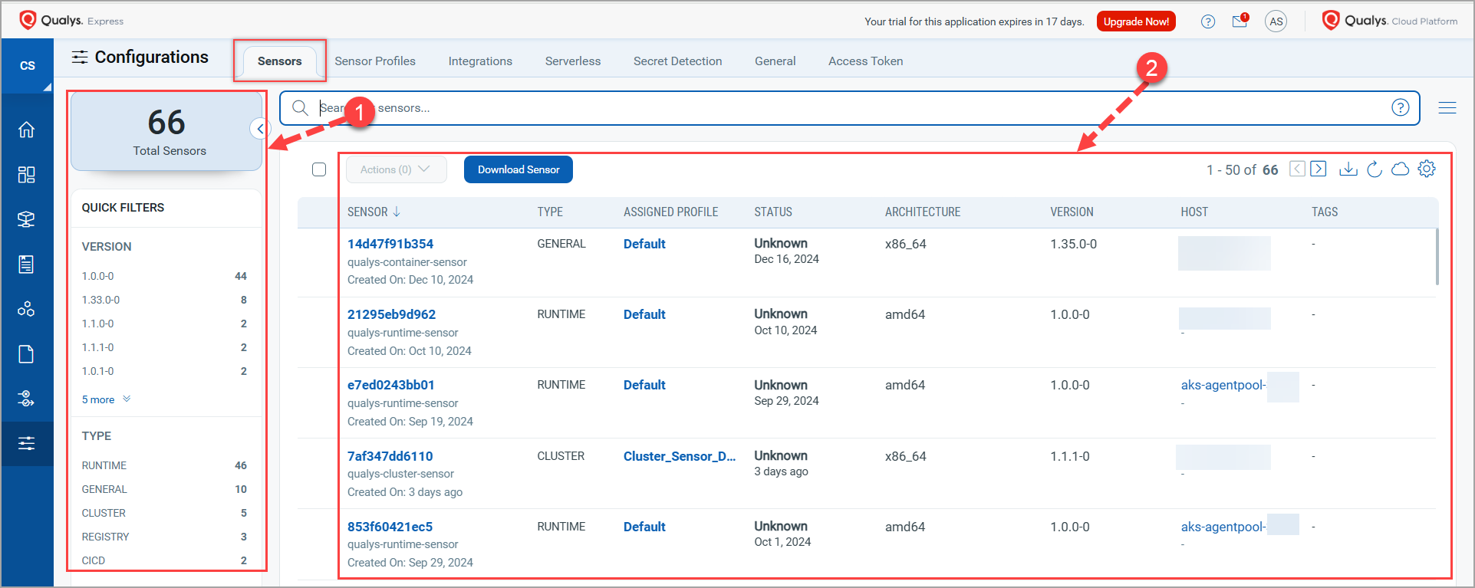Viewport: 1475px width, 588px height.
Task: Filter sensors by RUNTIME type
Action: pos(104,465)
